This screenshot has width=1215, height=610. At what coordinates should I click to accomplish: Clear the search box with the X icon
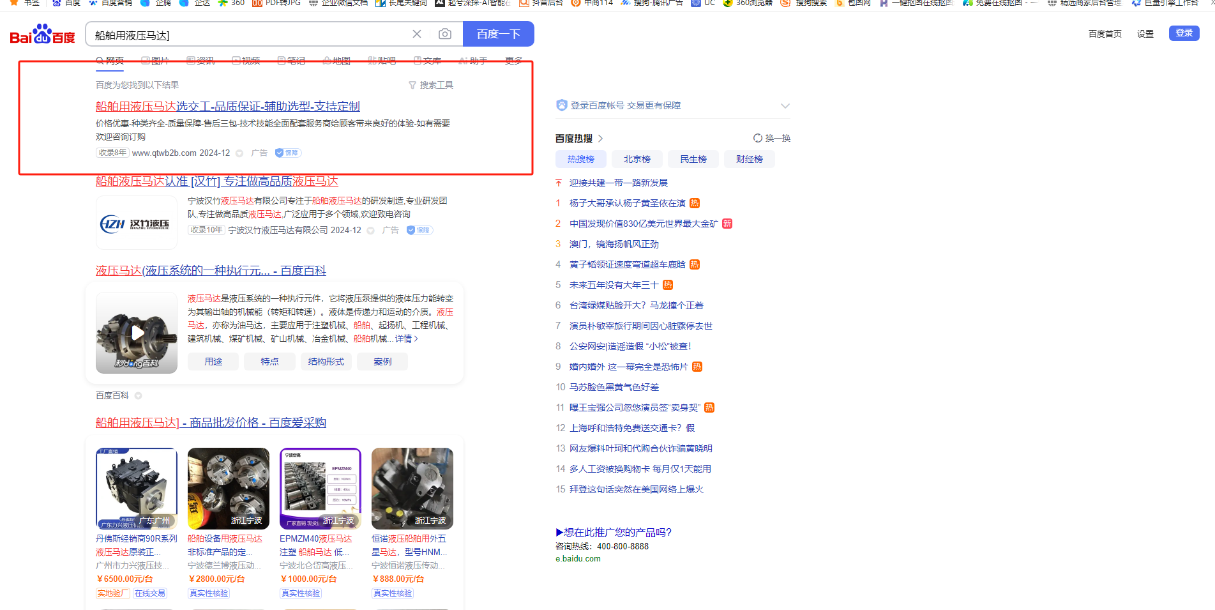(x=417, y=34)
